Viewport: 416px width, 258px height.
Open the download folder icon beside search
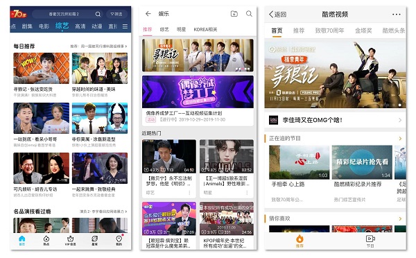tap(234, 14)
